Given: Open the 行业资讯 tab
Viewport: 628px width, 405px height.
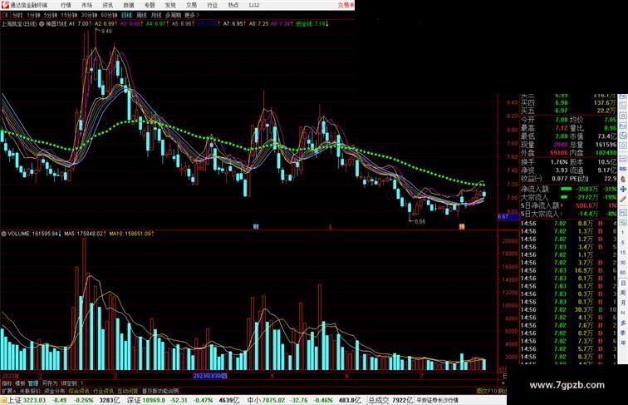Looking at the screenshot, I should [x=103, y=391].
